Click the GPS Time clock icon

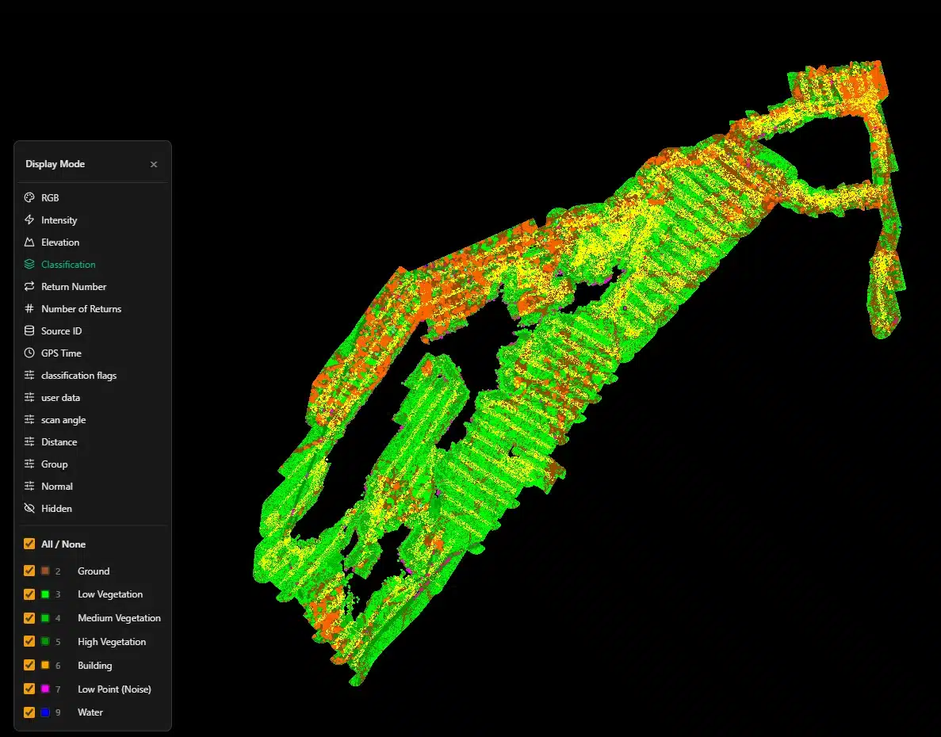[29, 353]
